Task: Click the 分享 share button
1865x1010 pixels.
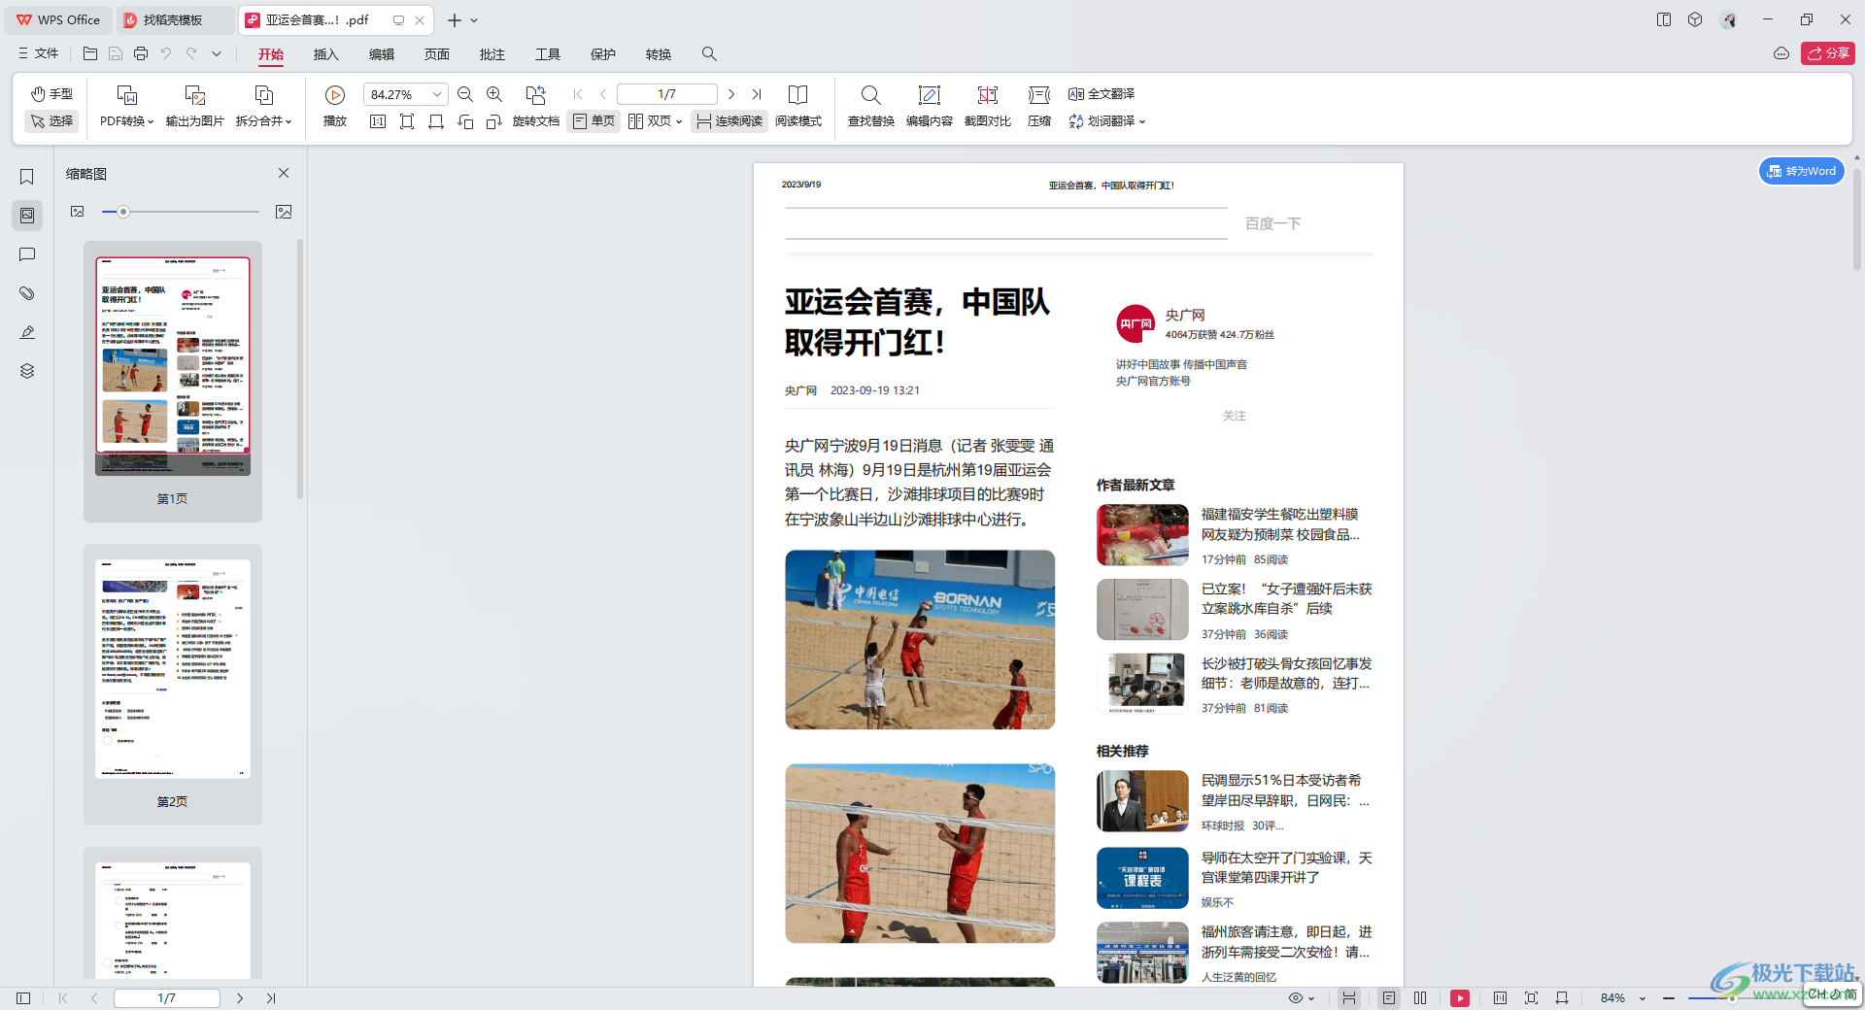Action: (x=1827, y=53)
